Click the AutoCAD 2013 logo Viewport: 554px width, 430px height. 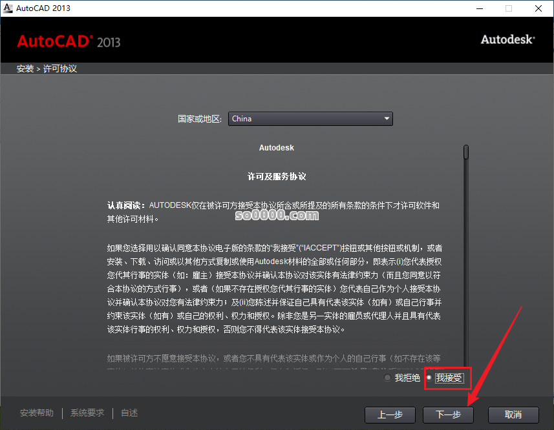point(67,41)
